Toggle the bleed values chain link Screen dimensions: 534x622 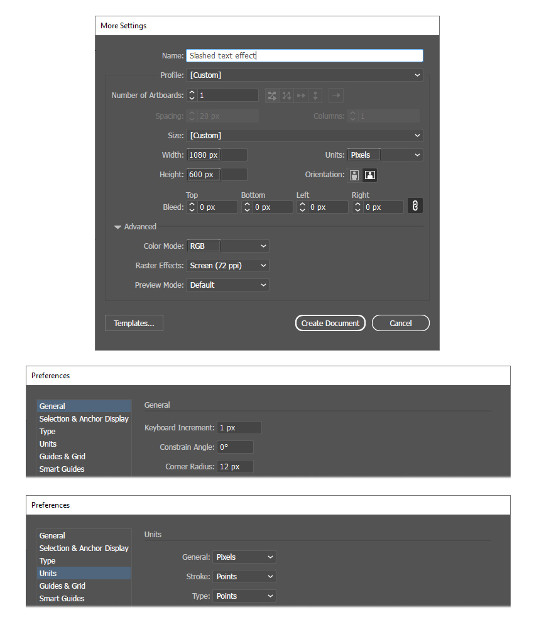tap(415, 205)
